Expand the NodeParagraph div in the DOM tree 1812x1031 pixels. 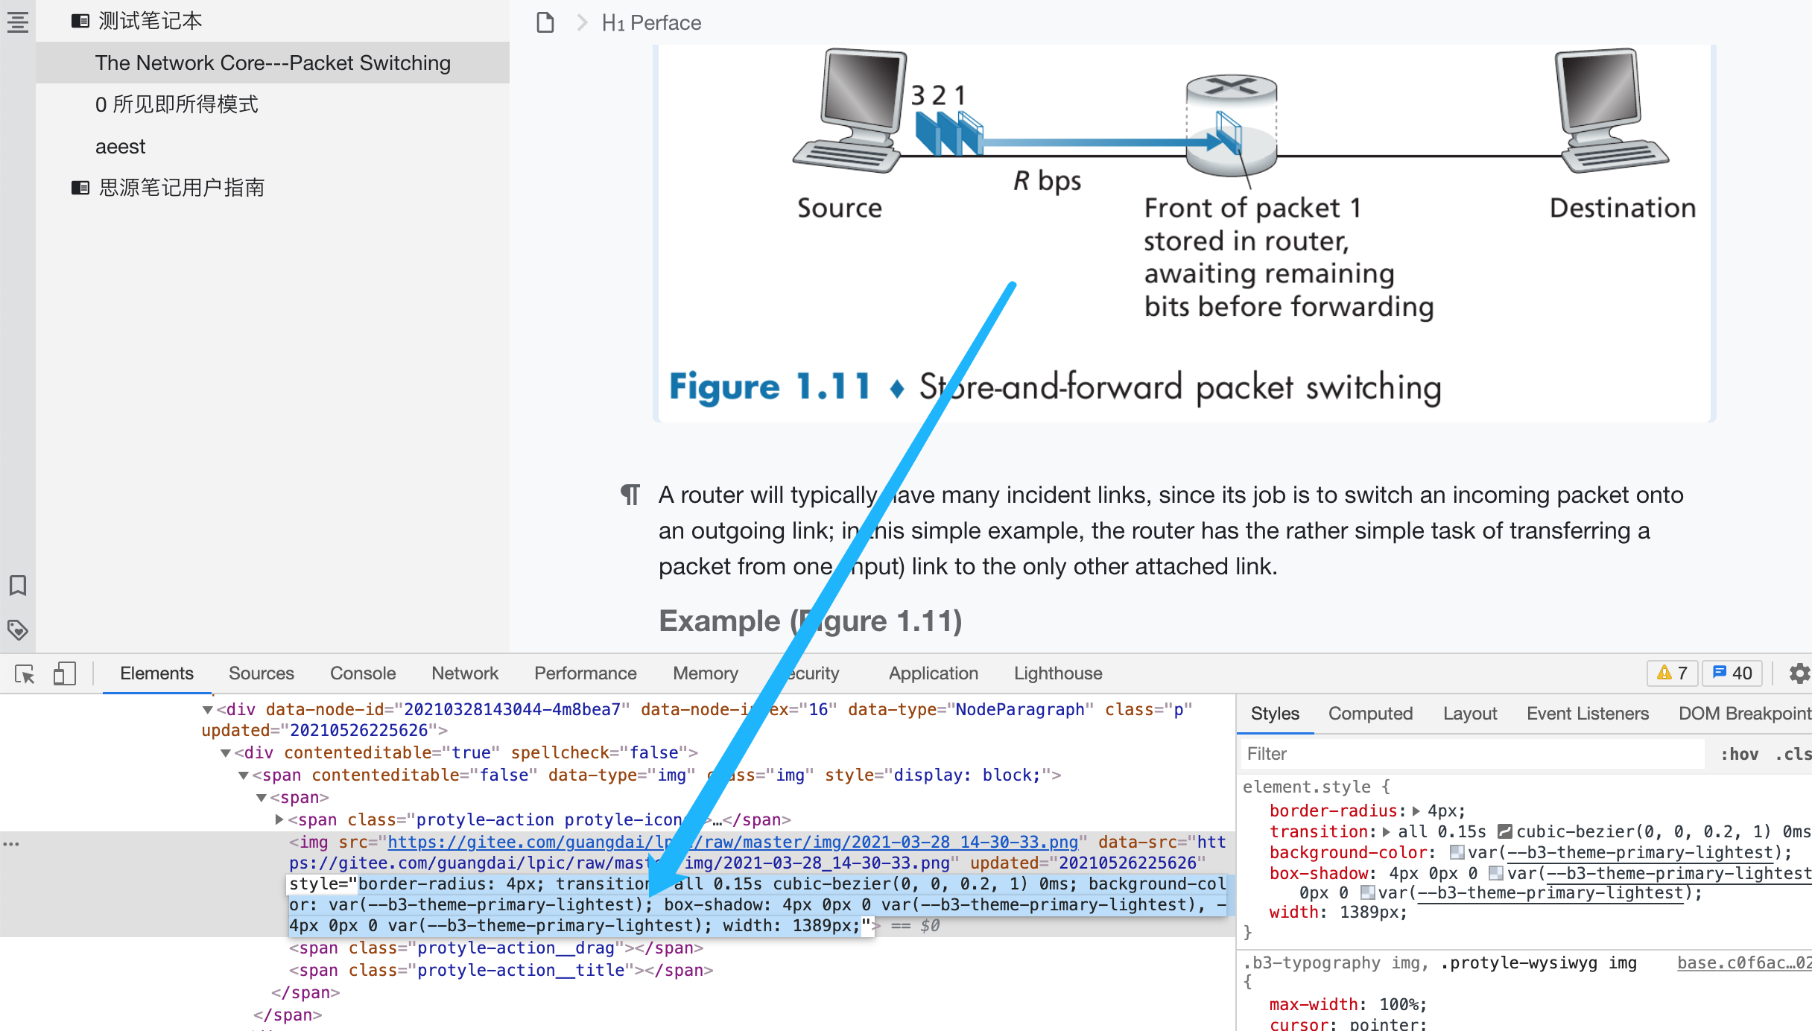coord(209,709)
